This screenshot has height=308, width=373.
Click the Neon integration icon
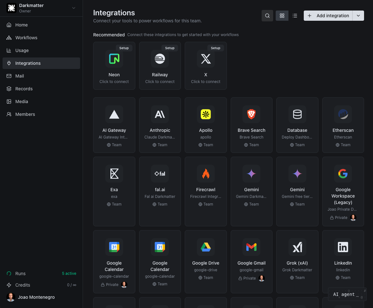(114, 59)
